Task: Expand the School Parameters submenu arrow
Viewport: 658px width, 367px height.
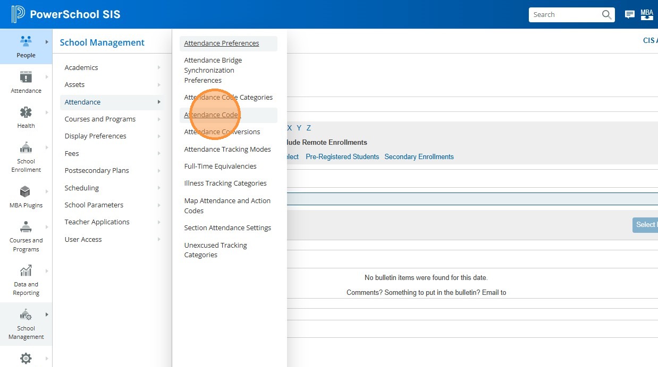Action: pos(159,205)
